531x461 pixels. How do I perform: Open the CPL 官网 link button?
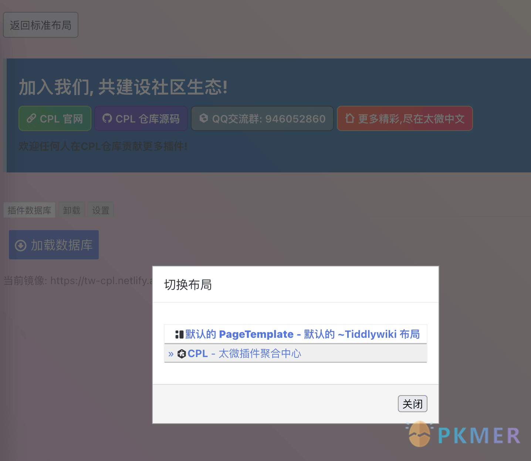[x=55, y=118]
